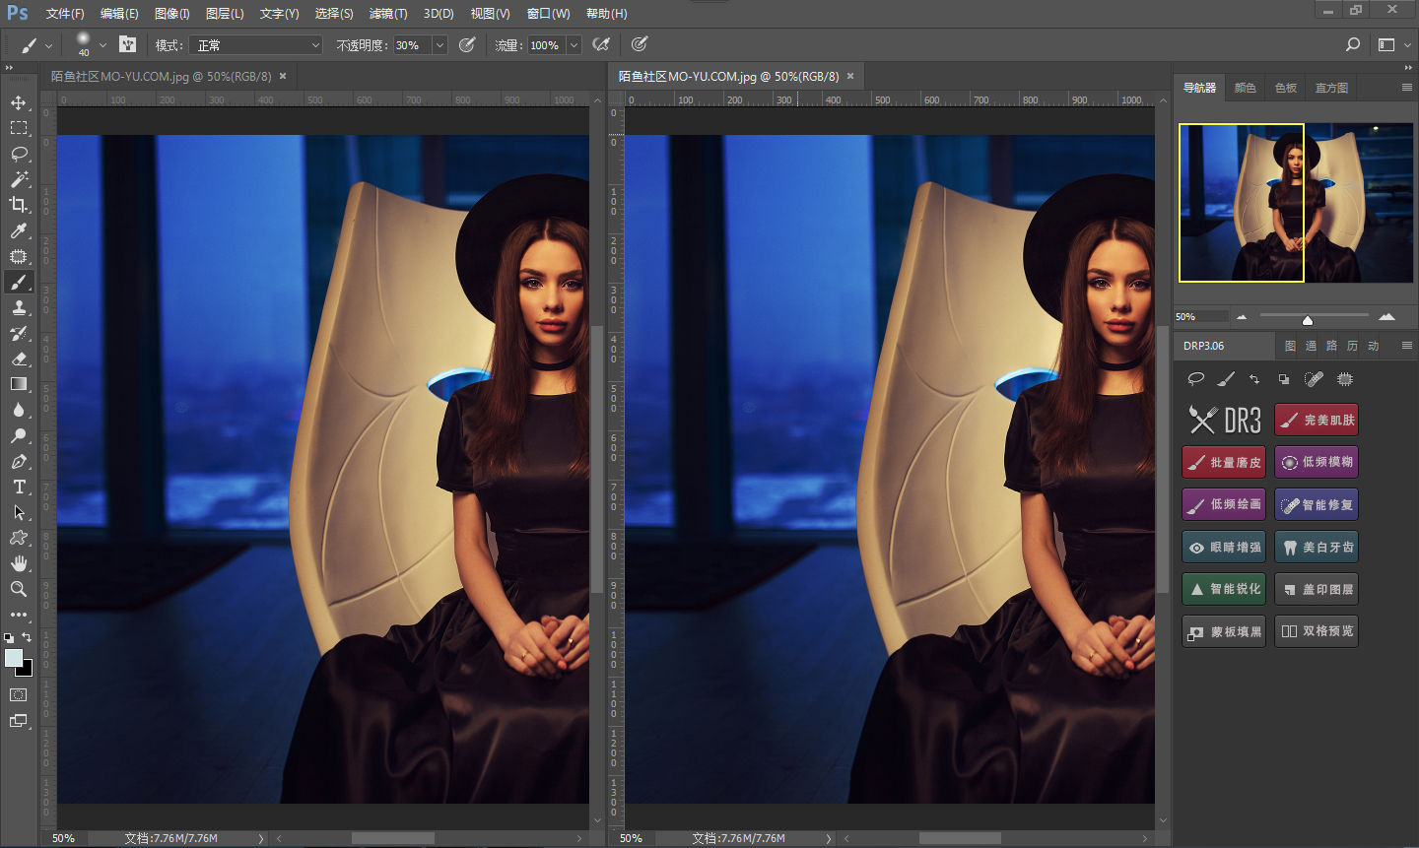The image size is (1419, 848).
Task: Switch to the 颜色 panel tab
Action: 1246,88
